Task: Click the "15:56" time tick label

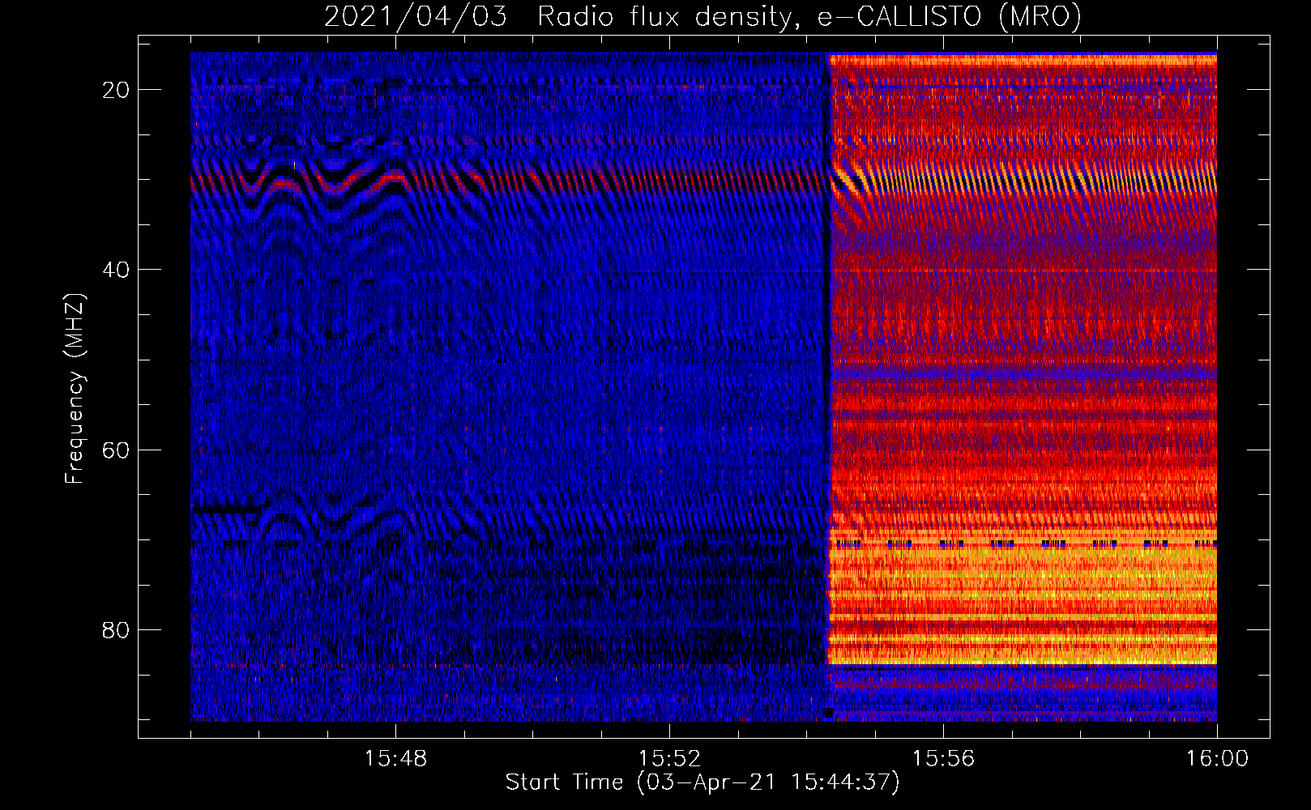Action: pyautogui.click(x=943, y=759)
